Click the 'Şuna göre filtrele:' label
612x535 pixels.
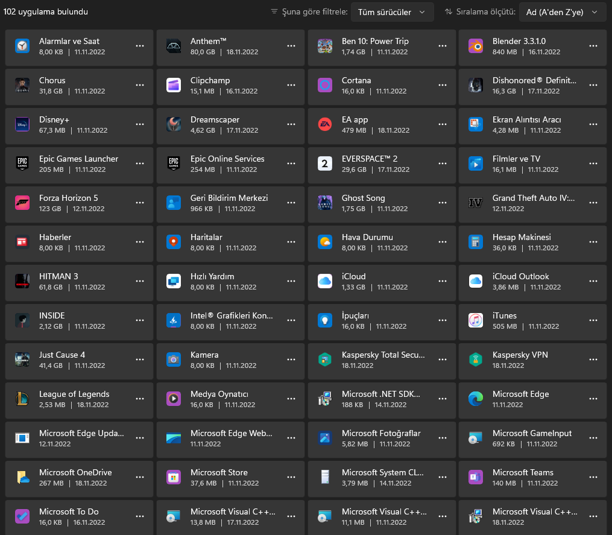[315, 11]
